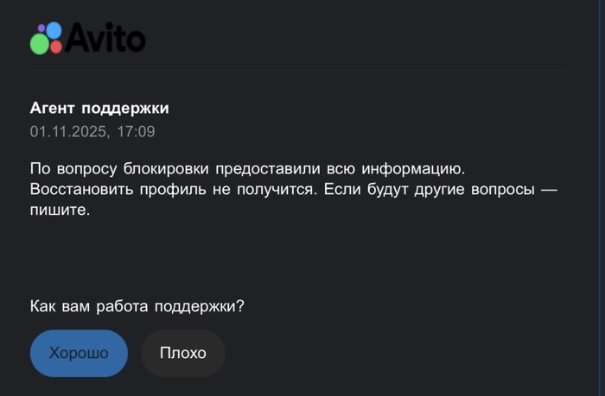
Task: Click the Avito colored dots logo
Action: (47, 37)
